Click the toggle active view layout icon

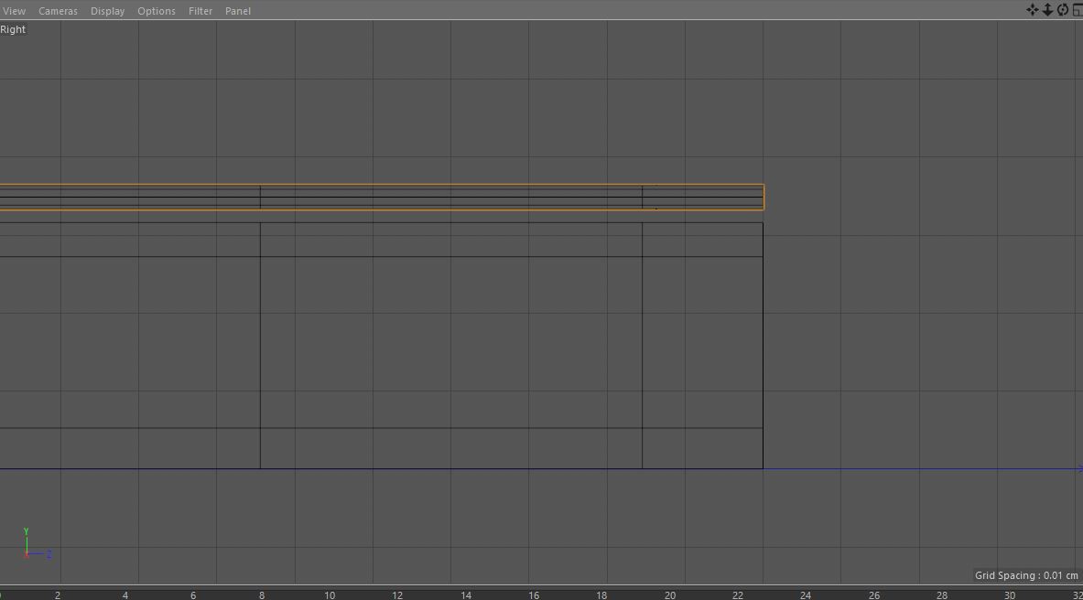(1078, 10)
